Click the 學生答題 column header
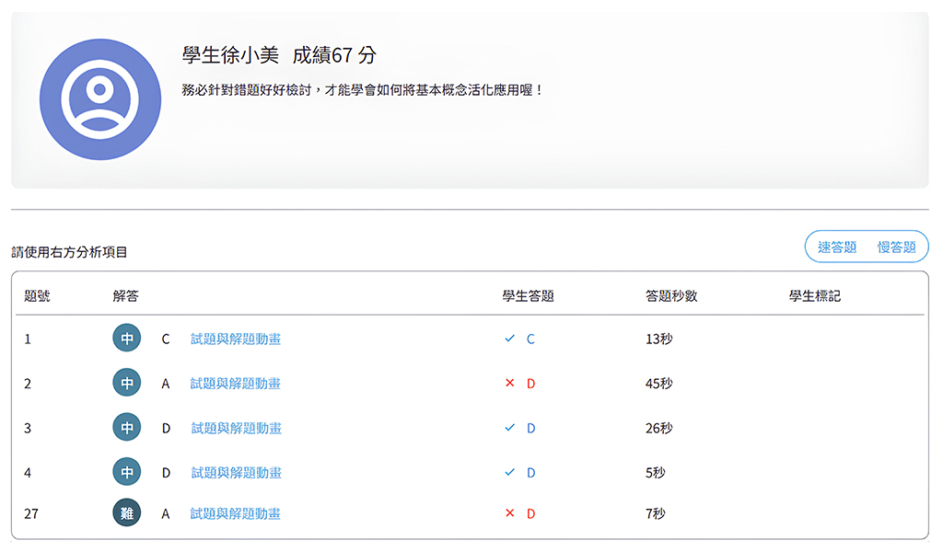 coord(528,296)
